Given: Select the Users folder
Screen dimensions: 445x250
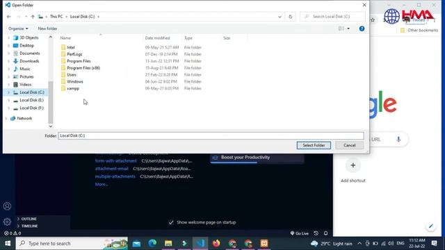Looking at the screenshot, I should (x=72, y=74).
